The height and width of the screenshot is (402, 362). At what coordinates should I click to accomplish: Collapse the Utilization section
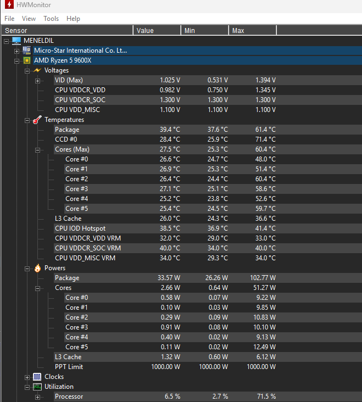pos(27,387)
